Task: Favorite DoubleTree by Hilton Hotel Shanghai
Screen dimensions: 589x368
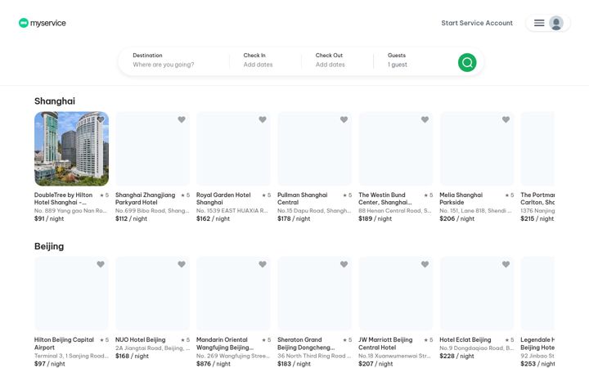Action: pos(101,119)
